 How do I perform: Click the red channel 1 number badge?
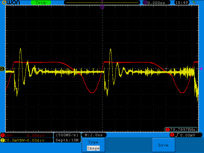pyautogui.click(x=3, y=135)
